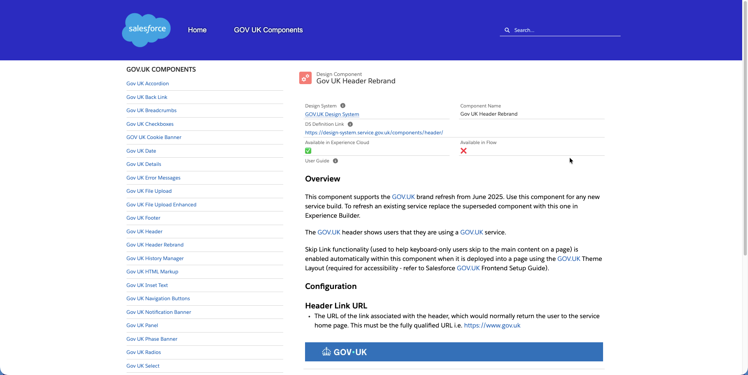Click the GOV.UK crown logo banner
The image size is (748, 375).
[x=344, y=352]
